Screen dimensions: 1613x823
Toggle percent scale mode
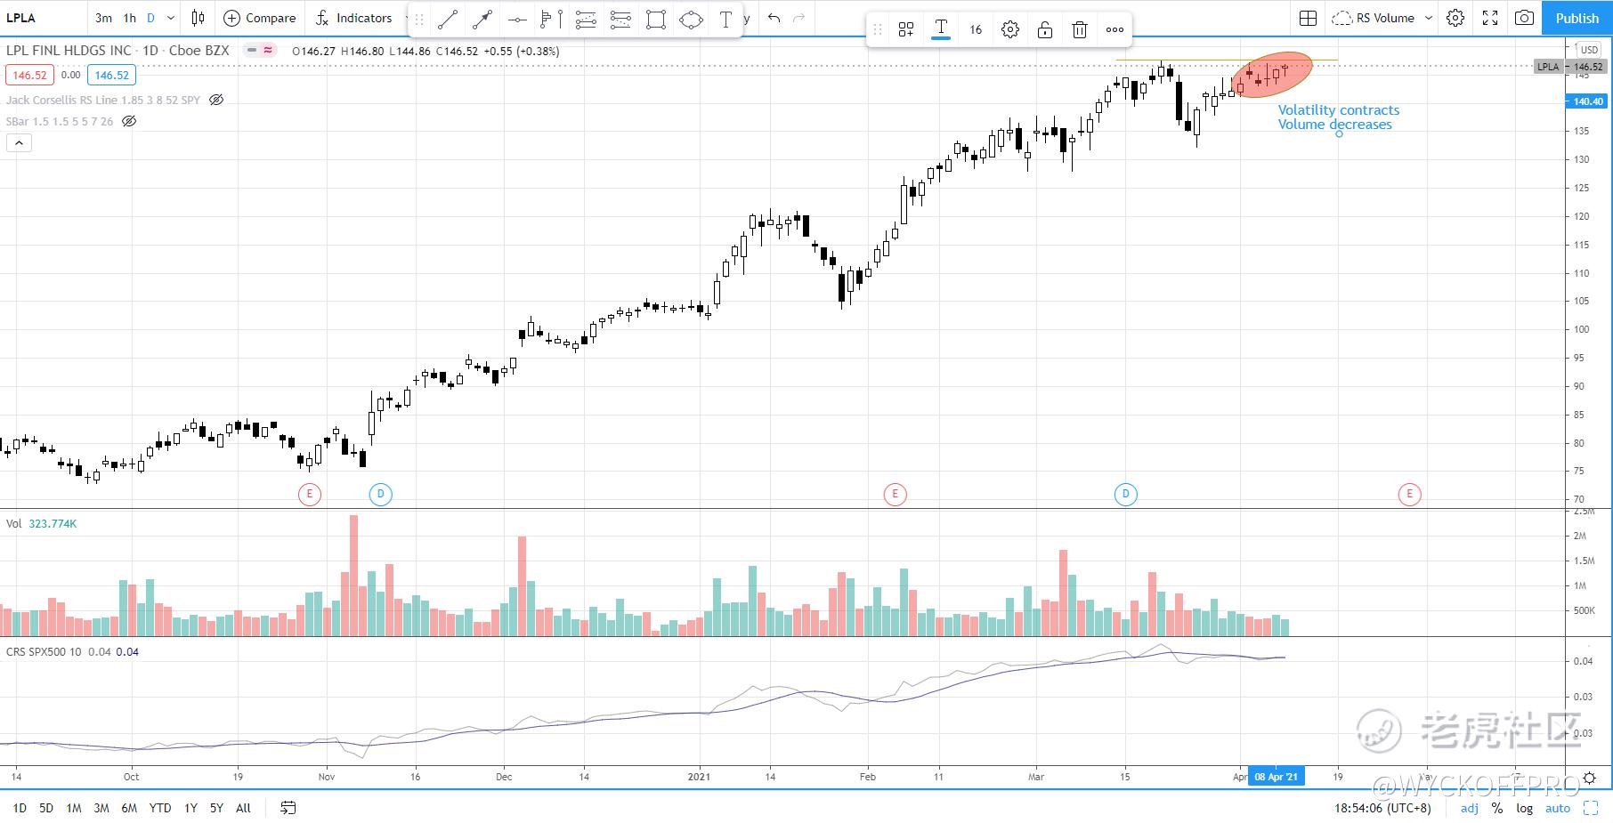click(1497, 808)
